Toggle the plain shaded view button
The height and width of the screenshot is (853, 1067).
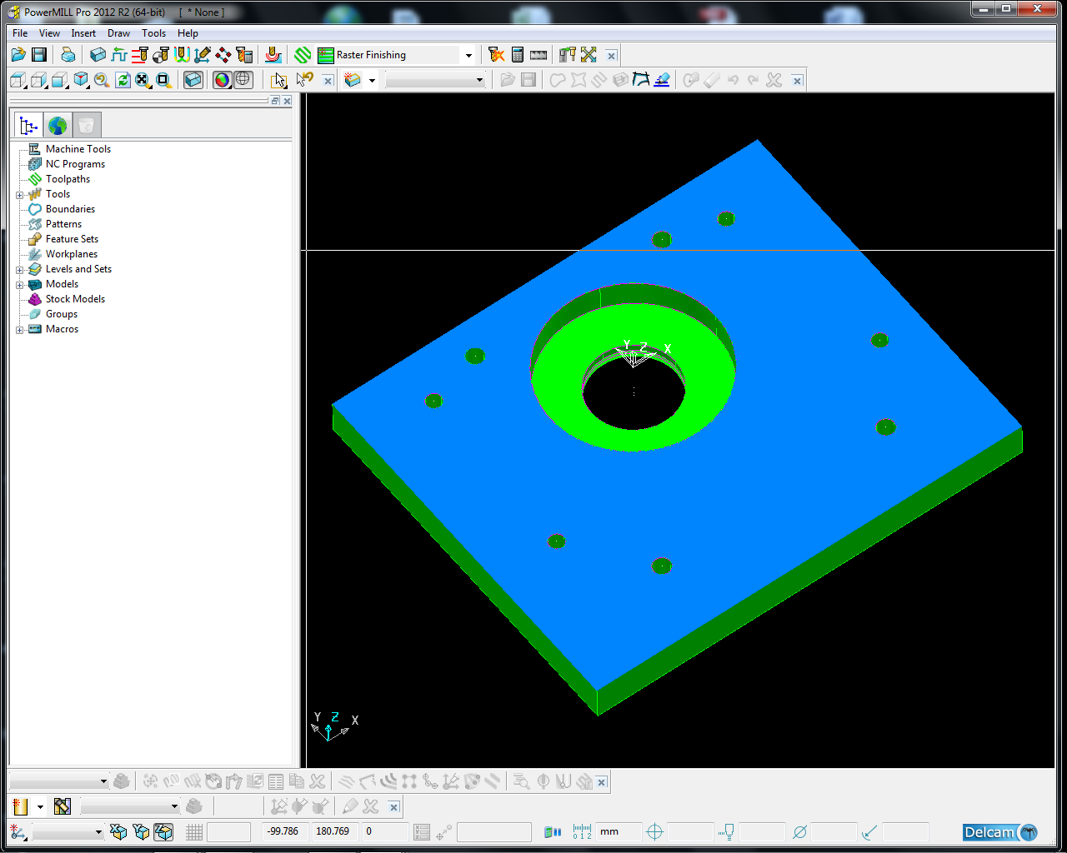point(222,80)
